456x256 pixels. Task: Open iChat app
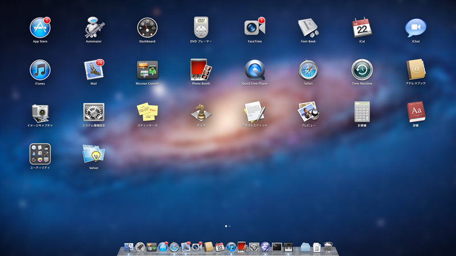[x=416, y=28]
